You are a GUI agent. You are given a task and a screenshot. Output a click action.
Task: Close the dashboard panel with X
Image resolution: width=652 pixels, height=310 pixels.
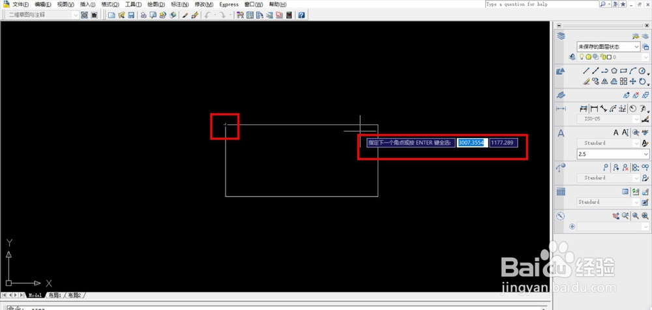click(x=647, y=26)
